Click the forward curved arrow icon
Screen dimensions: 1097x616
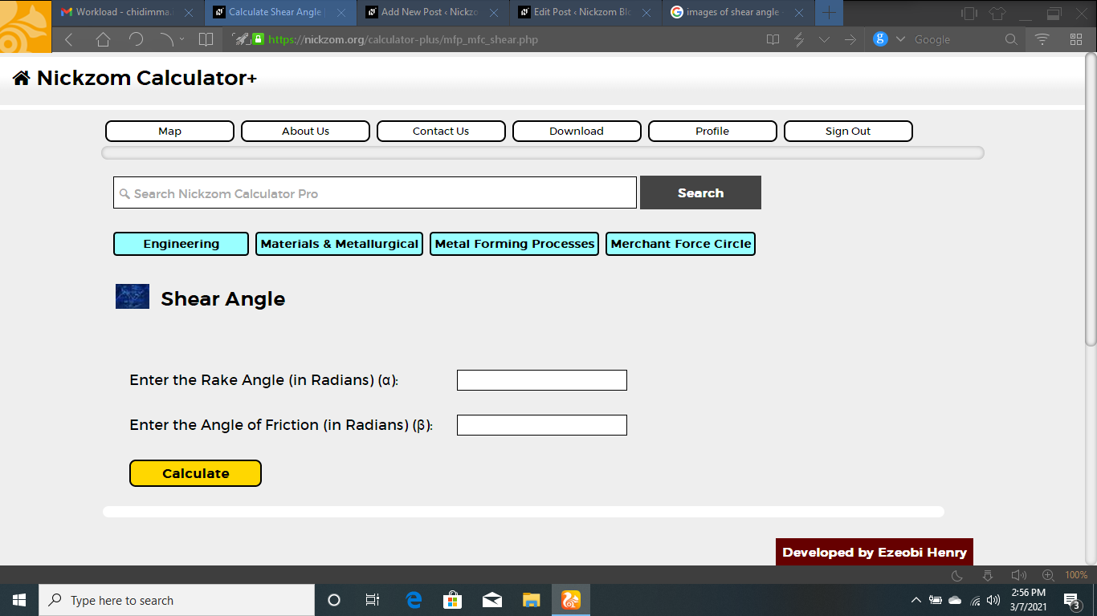point(166,39)
